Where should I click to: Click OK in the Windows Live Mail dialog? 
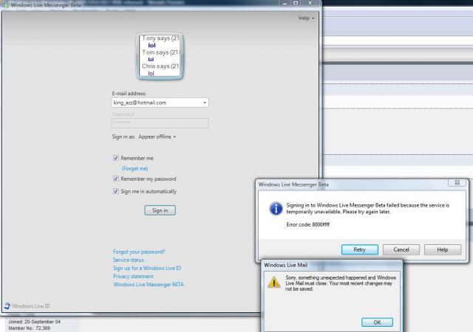point(377,322)
